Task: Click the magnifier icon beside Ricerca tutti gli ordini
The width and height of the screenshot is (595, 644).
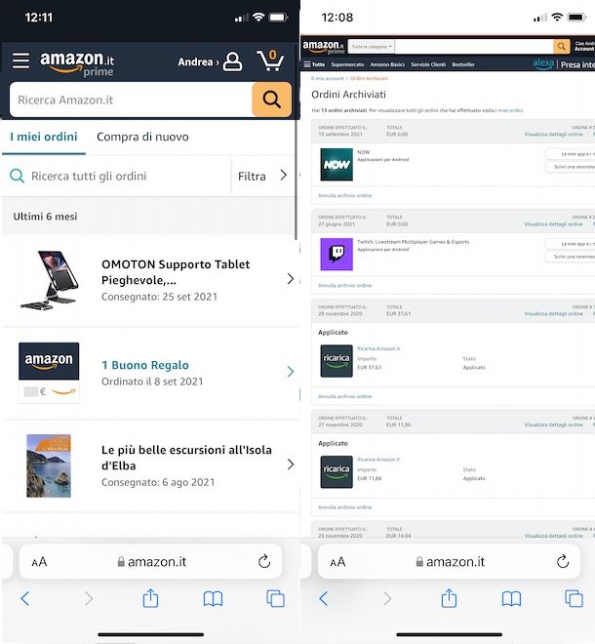Action: (18, 176)
